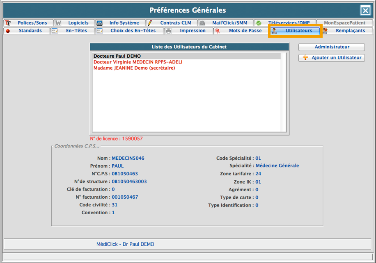Switch to Choix des En-Têtes tab
Viewport: 376px width, 263px height.
pos(133,31)
